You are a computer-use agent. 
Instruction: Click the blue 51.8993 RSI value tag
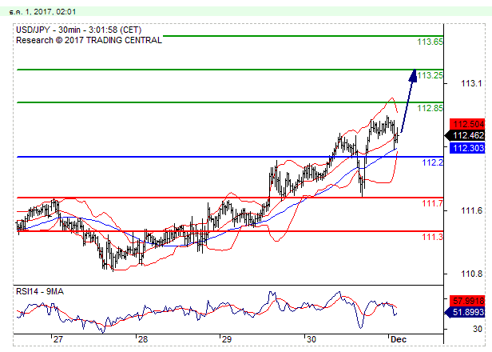[x=469, y=312]
